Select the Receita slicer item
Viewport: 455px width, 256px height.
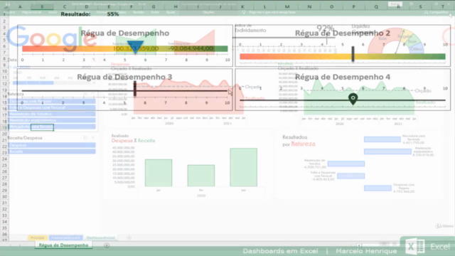pos(52,151)
